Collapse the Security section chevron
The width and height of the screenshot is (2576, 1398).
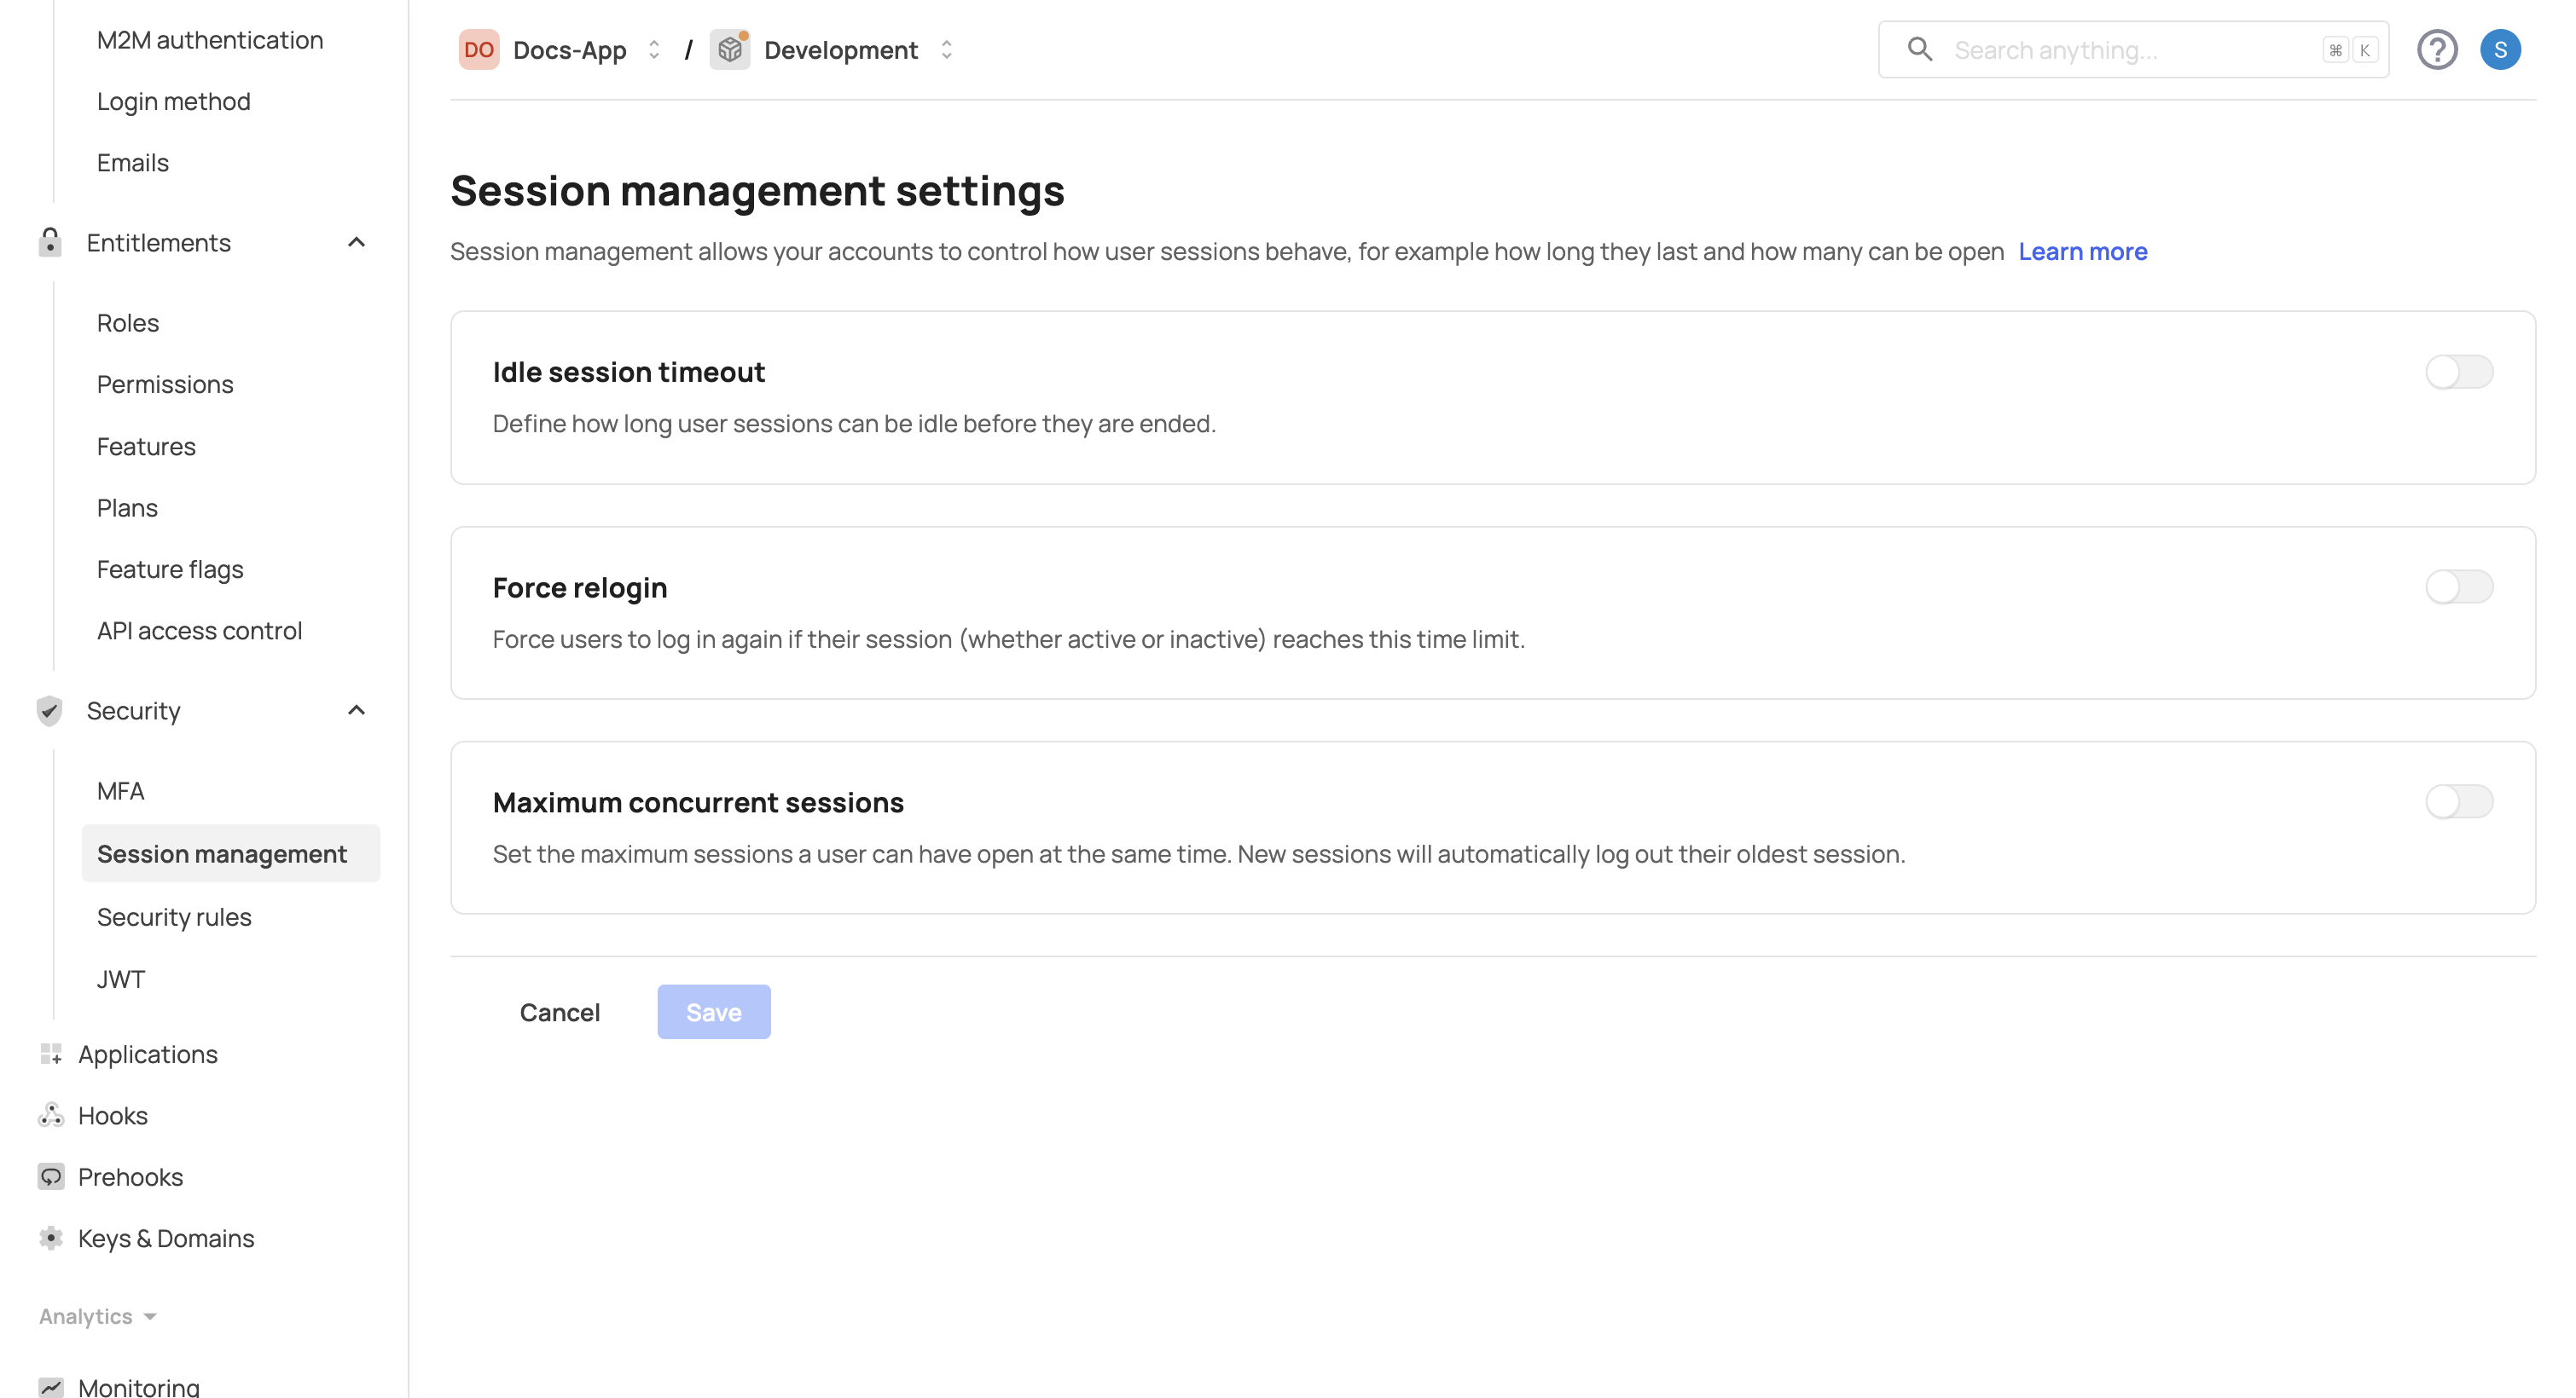point(356,710)
